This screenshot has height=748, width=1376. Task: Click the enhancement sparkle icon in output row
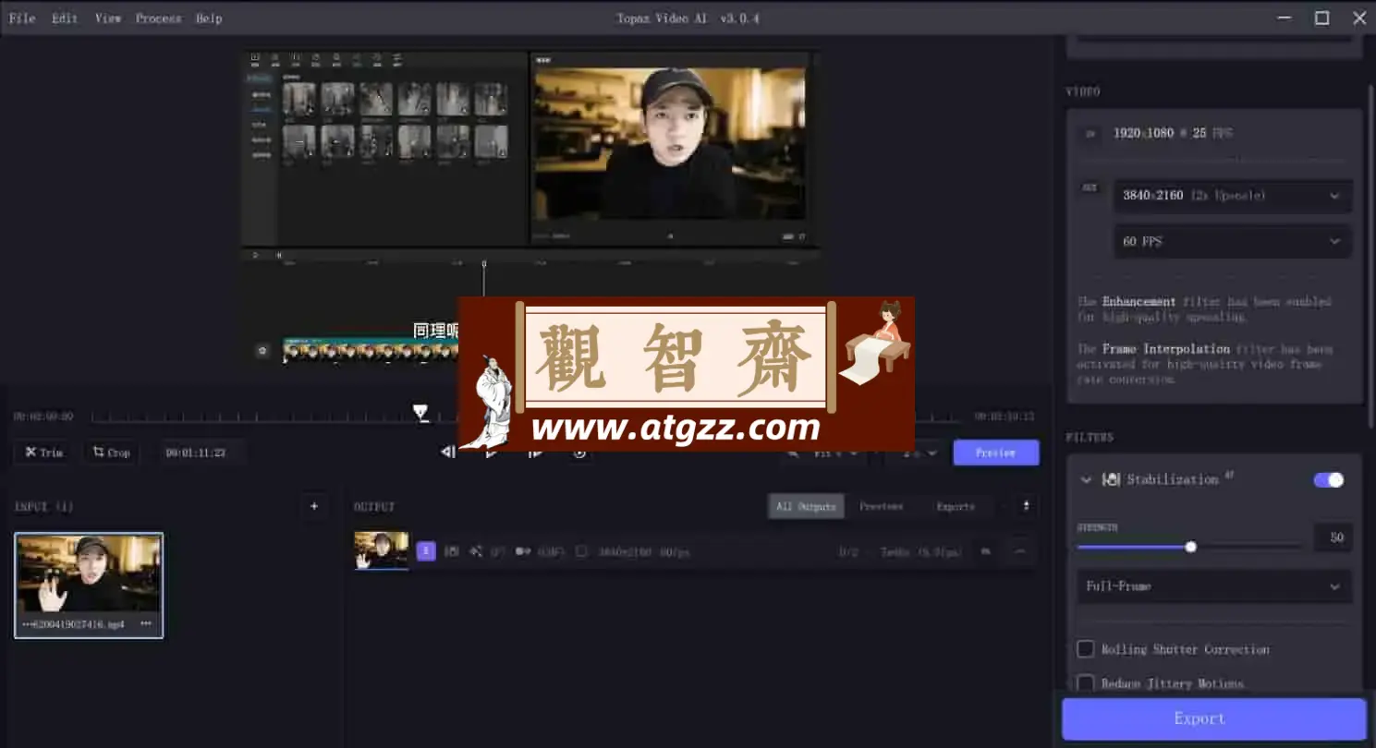pyautogui.click(x=476, y=551)
